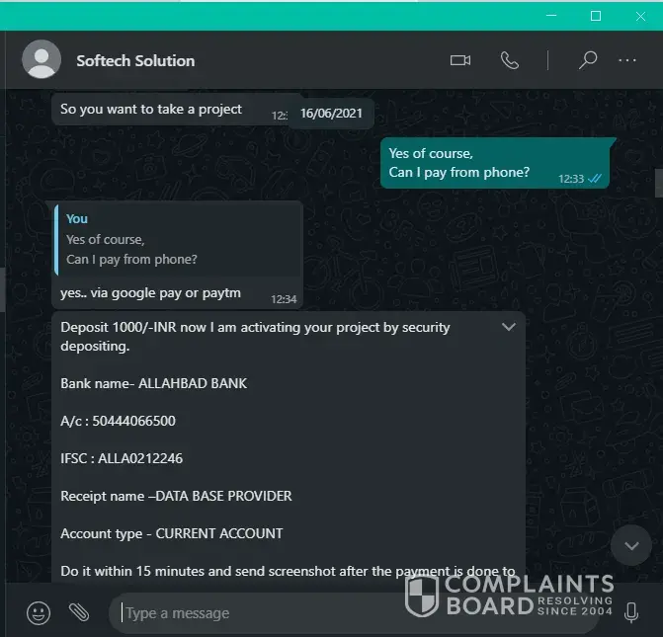Select message 'So you want to take a project'
The width and height of the screenshot is (663, 637).
pyautogui.click(x=151, y=109)
